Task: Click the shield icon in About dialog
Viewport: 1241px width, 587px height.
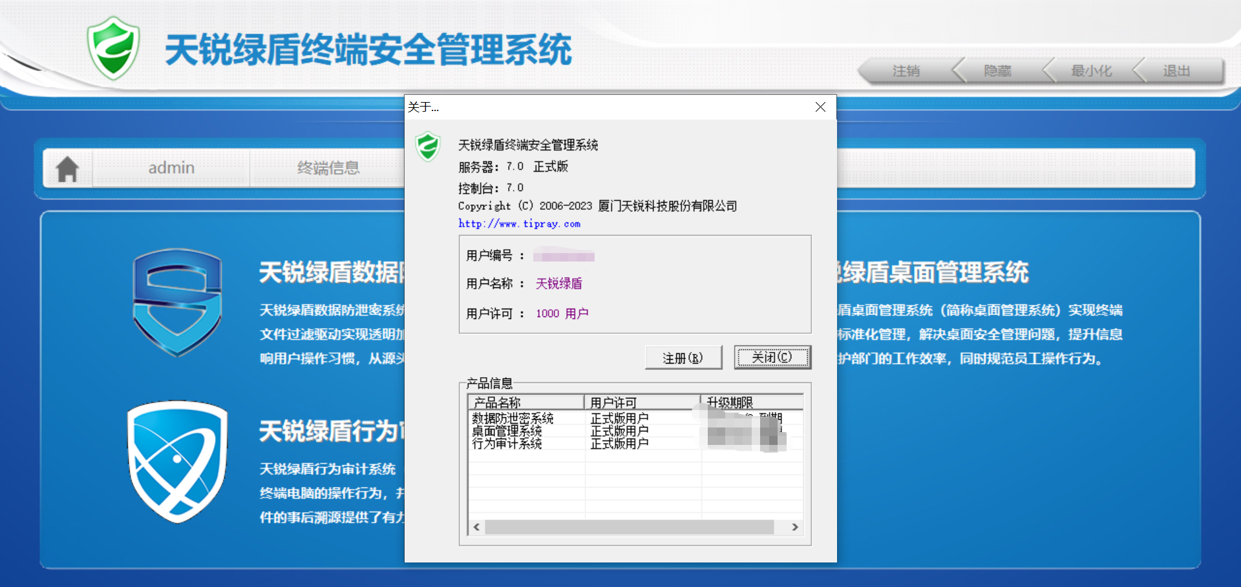Action: 428,147
